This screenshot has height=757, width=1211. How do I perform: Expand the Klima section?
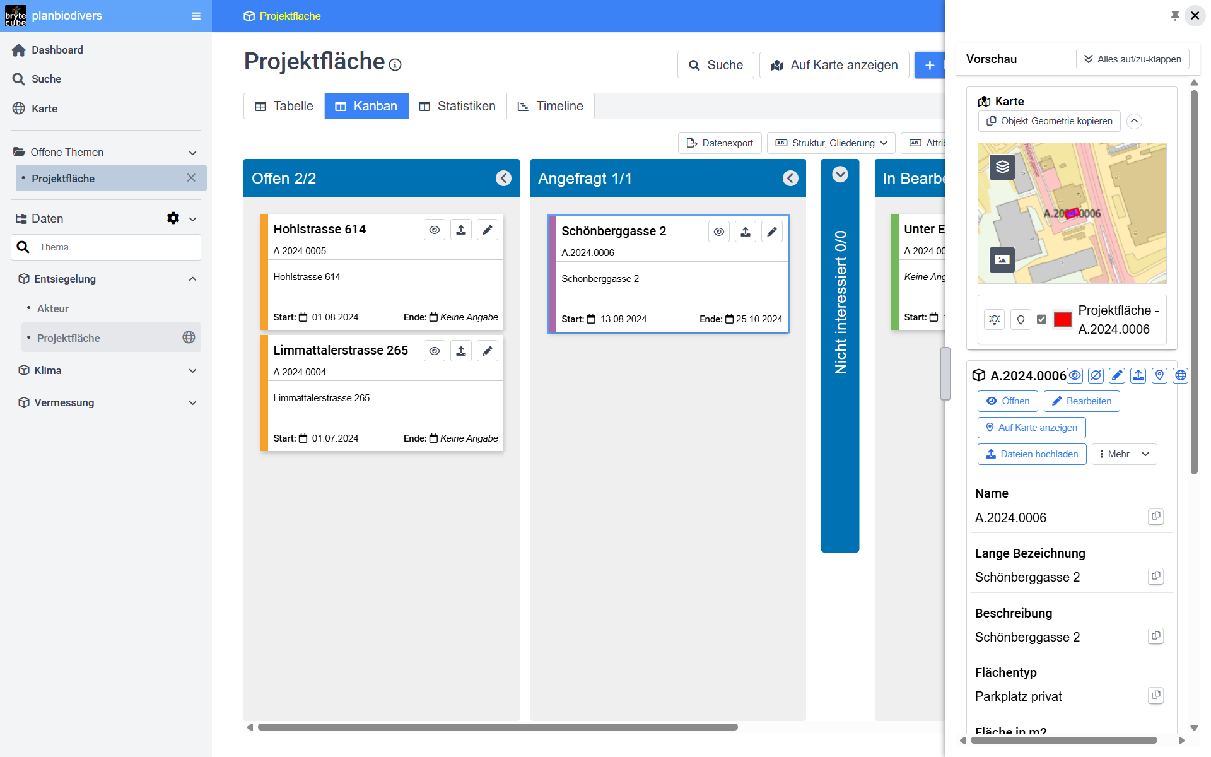point(192,371)
